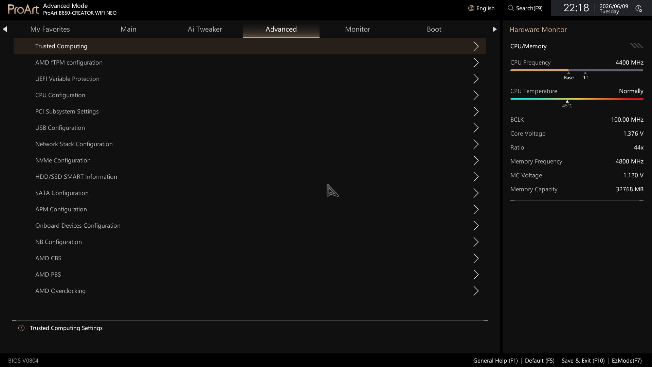Image resolution: width=652 pixels, height=367 pixels.
Task: Click the clock settings icon by the date
Action: [x=639, y=9]
